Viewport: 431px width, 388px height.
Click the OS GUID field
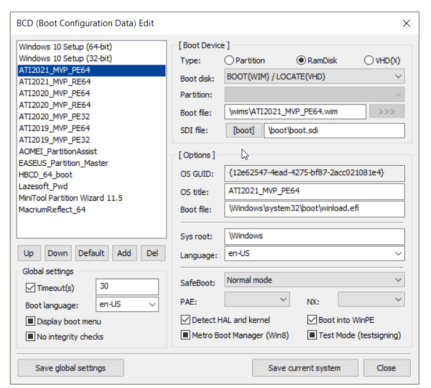pyautogui.click(x=315, y=173)
